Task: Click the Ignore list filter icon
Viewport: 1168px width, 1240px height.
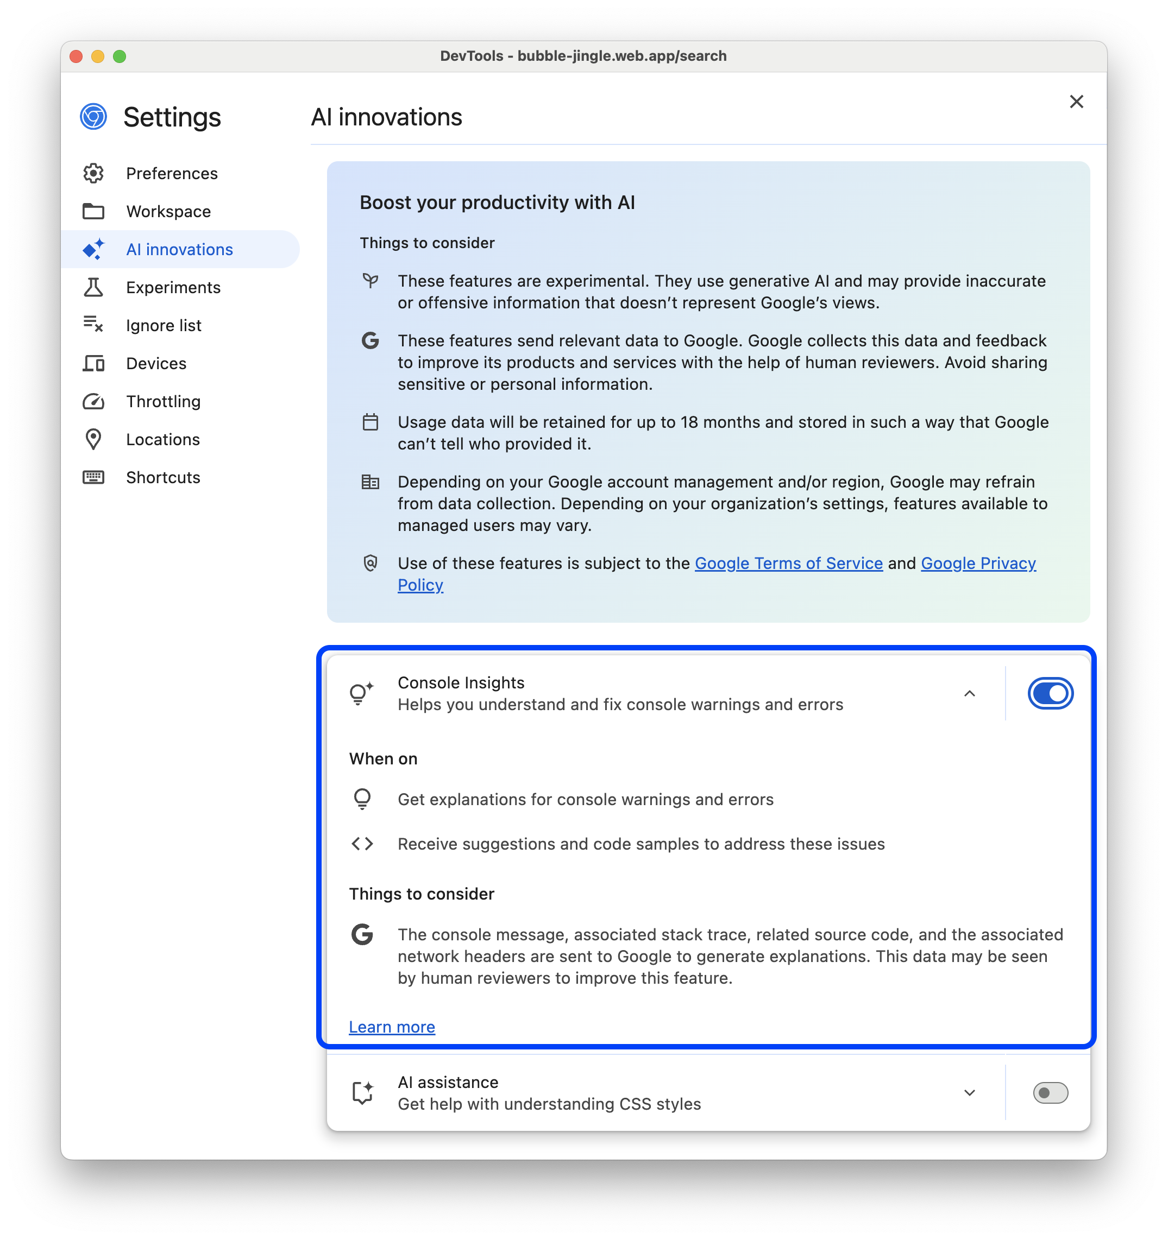Action: (95, 325)
